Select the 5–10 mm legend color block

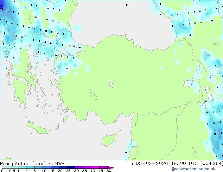point(38,167)
